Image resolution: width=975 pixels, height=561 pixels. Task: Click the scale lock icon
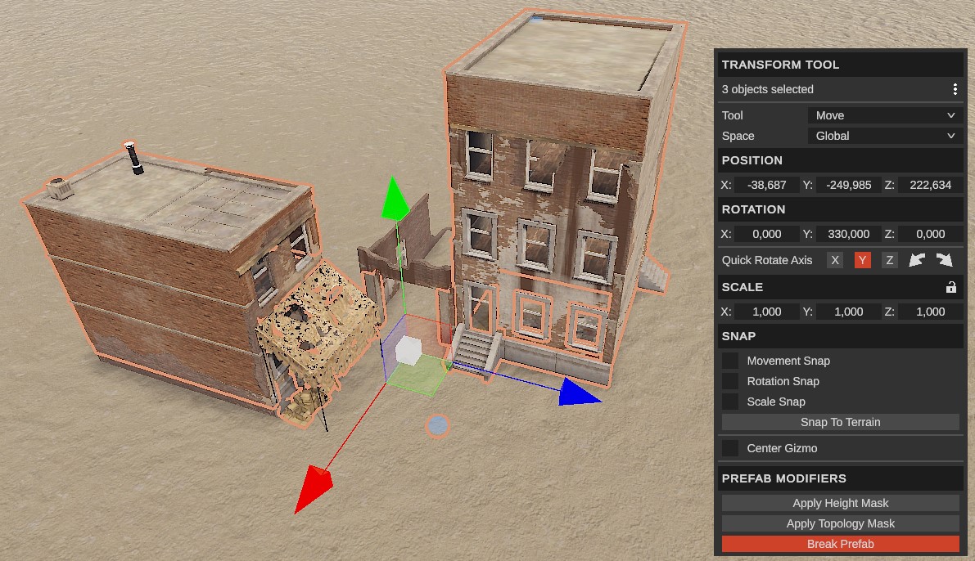coord(950,287)
